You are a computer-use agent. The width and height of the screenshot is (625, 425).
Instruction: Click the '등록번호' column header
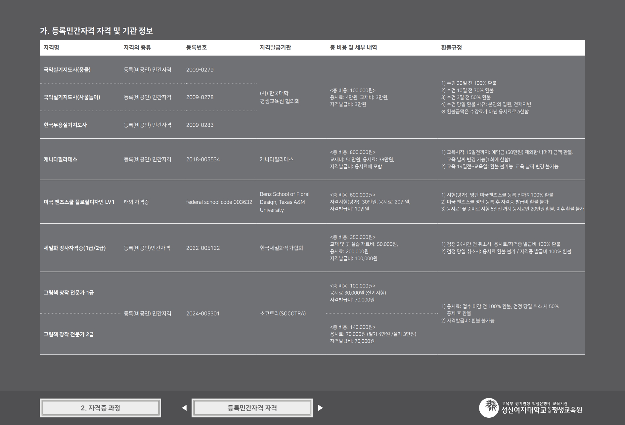197,47
